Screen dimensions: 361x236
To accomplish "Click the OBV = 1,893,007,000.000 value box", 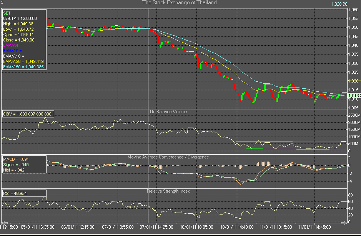I will click(x=28, y=114).
